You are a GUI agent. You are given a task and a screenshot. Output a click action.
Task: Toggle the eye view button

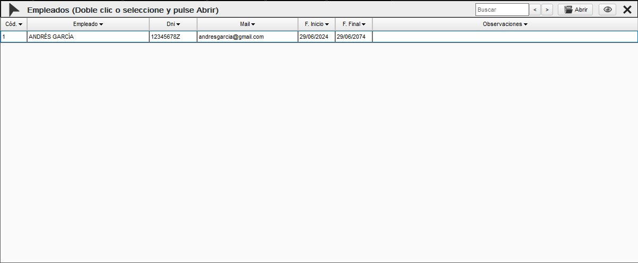tap(607, 10)
